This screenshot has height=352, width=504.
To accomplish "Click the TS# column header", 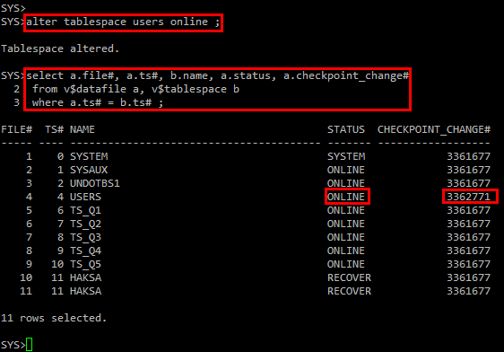I will [54, 129].
